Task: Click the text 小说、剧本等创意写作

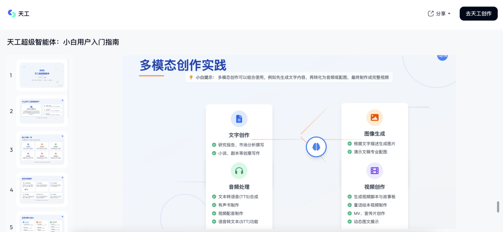Action: [239, 153]
